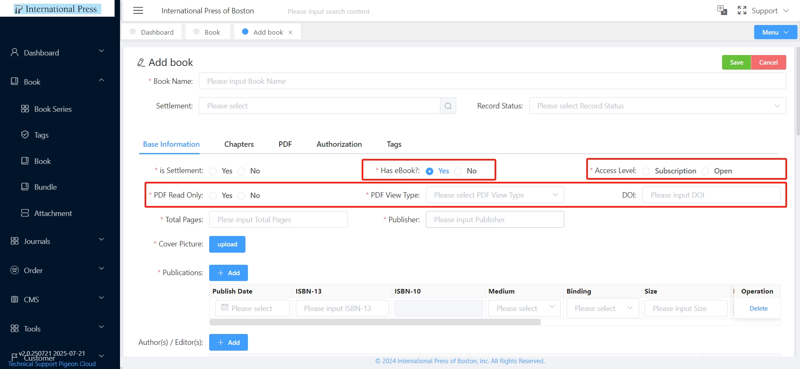Switch to the Authorization tab
The height and width of the screenshot is (369, 800).
click(339, 144)
